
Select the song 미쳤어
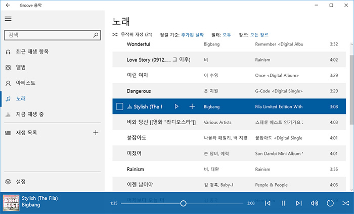coord(134,153)
